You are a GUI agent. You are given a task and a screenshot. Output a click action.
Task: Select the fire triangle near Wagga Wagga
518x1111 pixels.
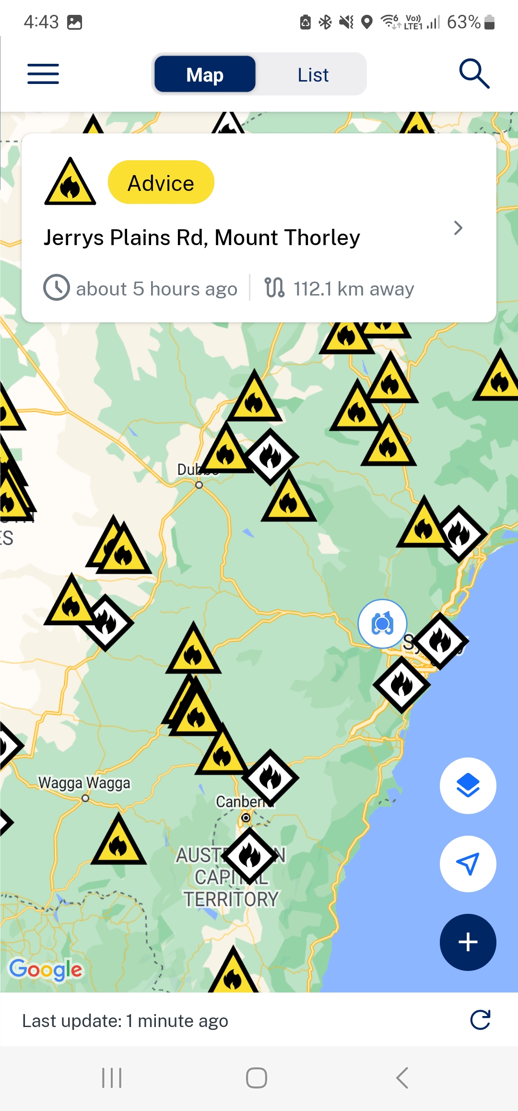point(118,840)
